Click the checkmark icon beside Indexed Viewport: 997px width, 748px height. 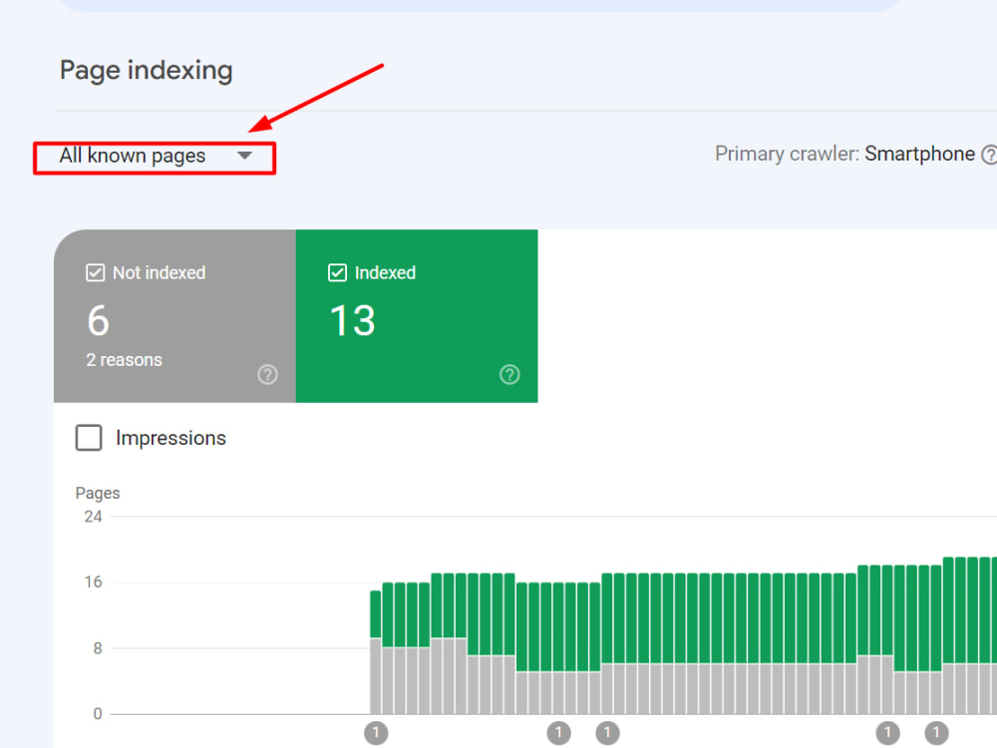coord(338,271)
